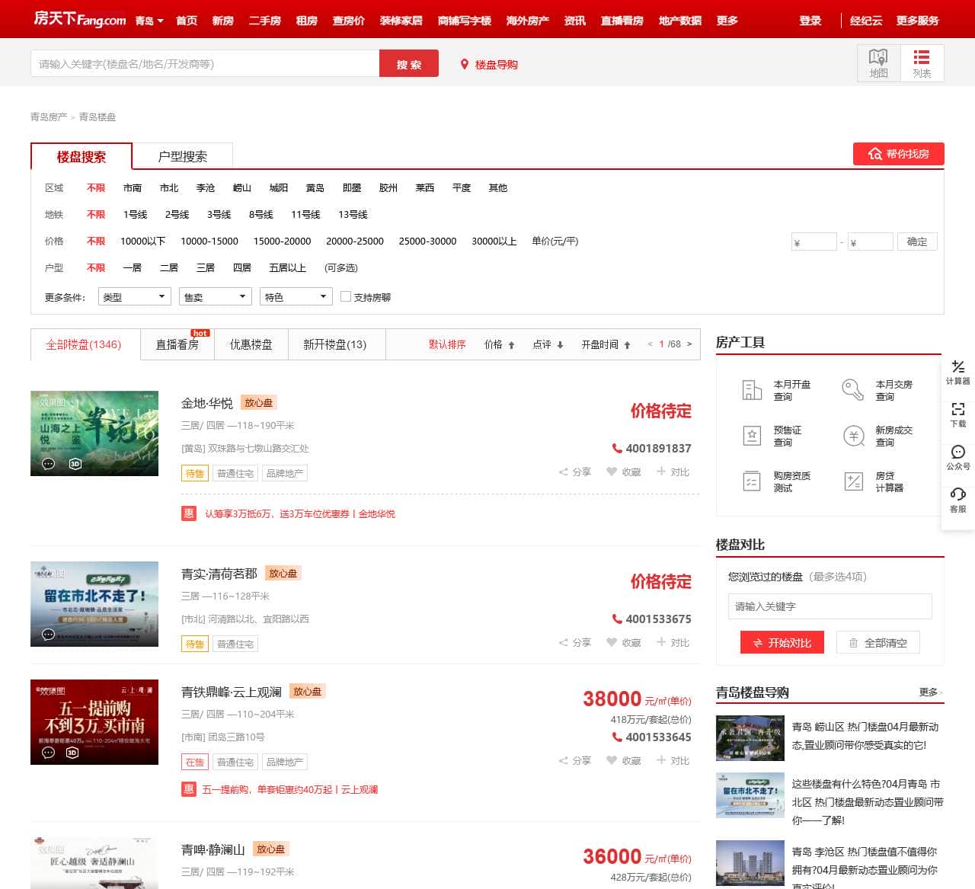The image size is (975, 889).
Task: Filter price 10000-15000
Action: coord(209,241)
